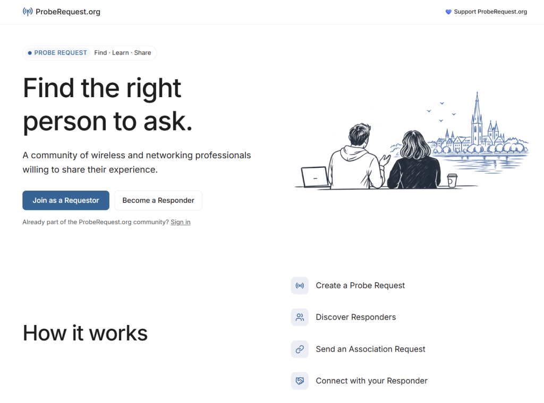Viewport: 544px width, 403px height.
Task: Open the Sign in link
Action: coord(181,222)
